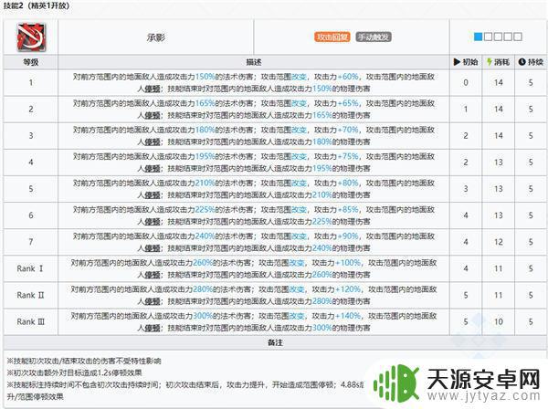Click the 等级 column header
Image resolution: width=548 pixels, height=409 pixels.
31,62
